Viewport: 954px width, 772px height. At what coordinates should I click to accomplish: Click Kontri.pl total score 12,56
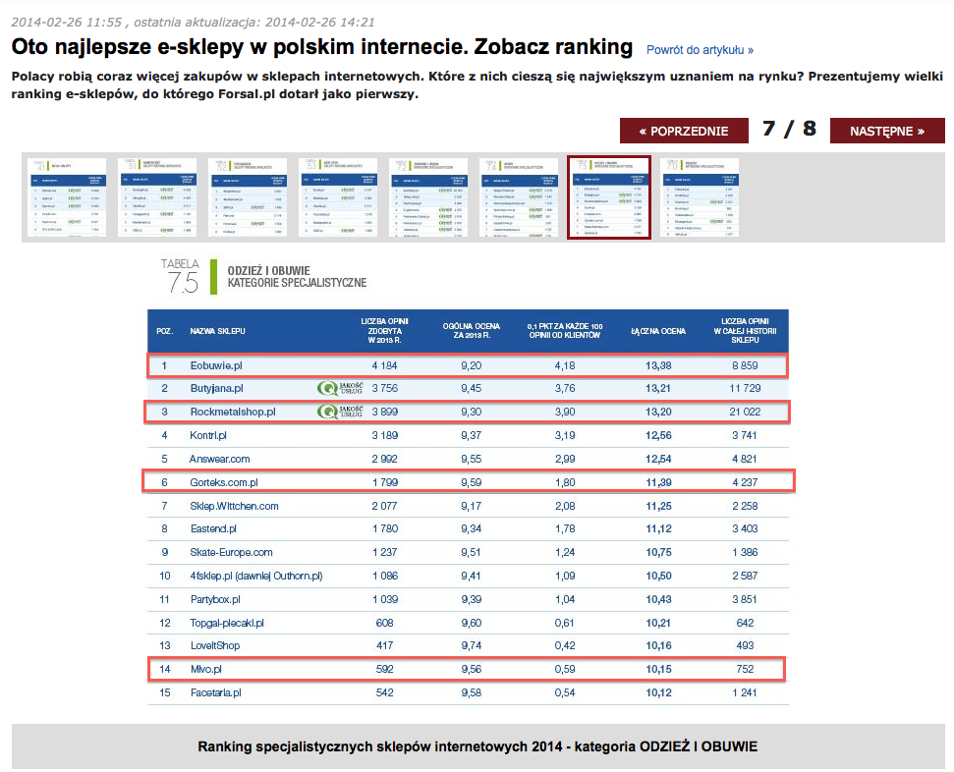click(658, 435)
